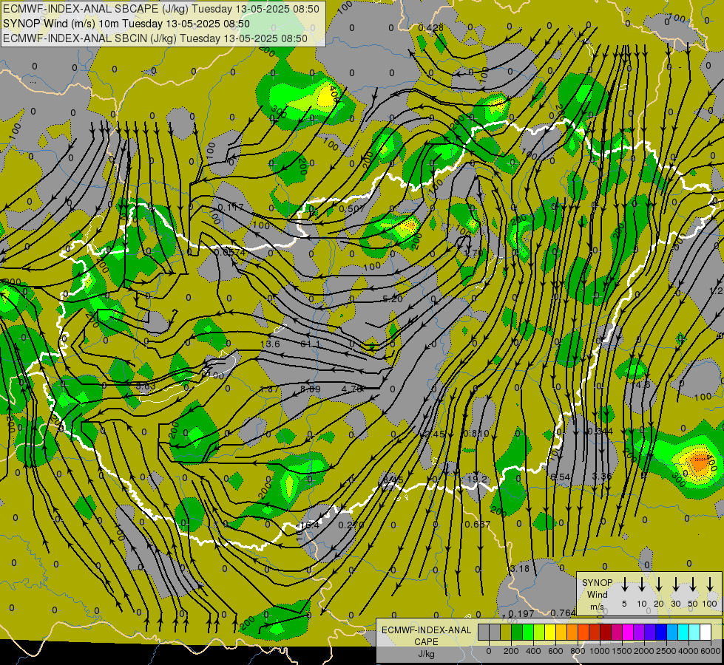Image resolution: width=724 pixels, height=665 pixels.
Task: Click the 20 m/s wind arrow in legend
Action: pyautogui.click(x=659, y=584)
